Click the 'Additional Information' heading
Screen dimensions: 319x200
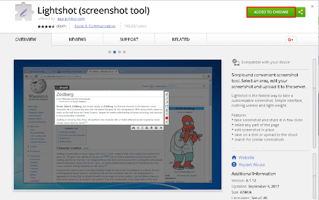point(254,174)
